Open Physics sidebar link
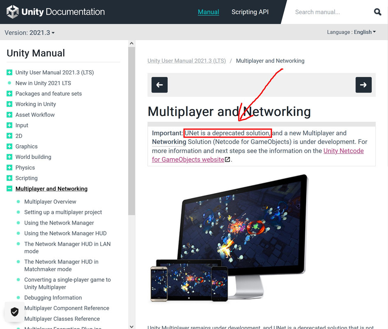Screen dimensions: 388x329 25,168
